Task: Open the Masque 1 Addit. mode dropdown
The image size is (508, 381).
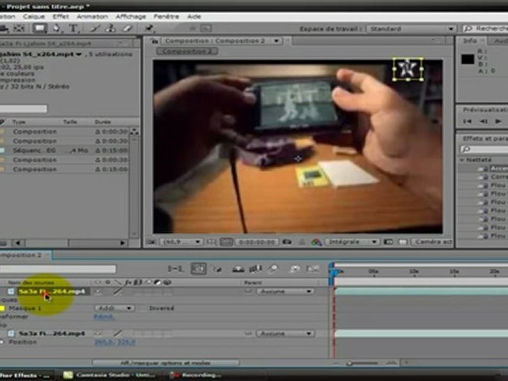Action: click(114, 308)
